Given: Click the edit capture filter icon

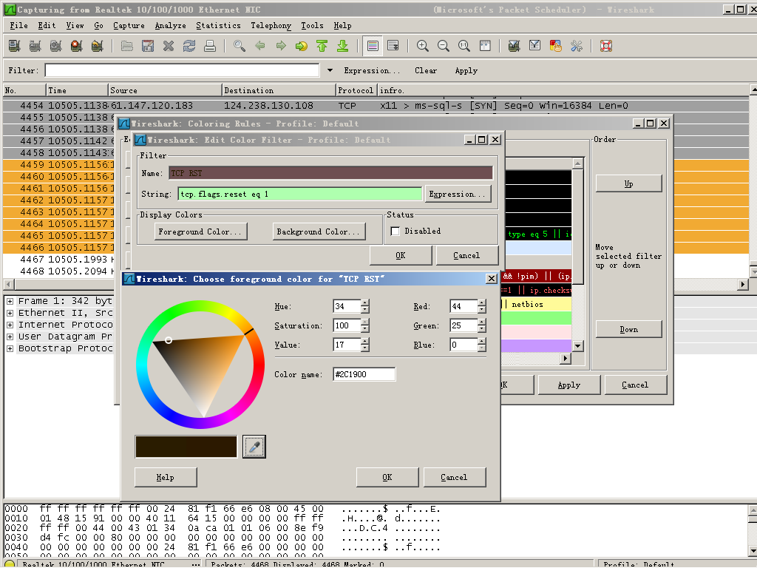Looking at the screenshot, I should click(515, 46).
